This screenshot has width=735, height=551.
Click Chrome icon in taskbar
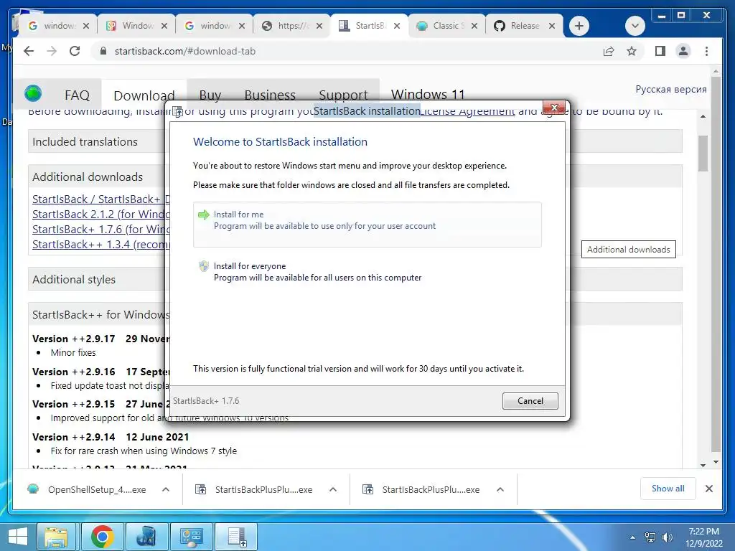click(x=102, y=537)
